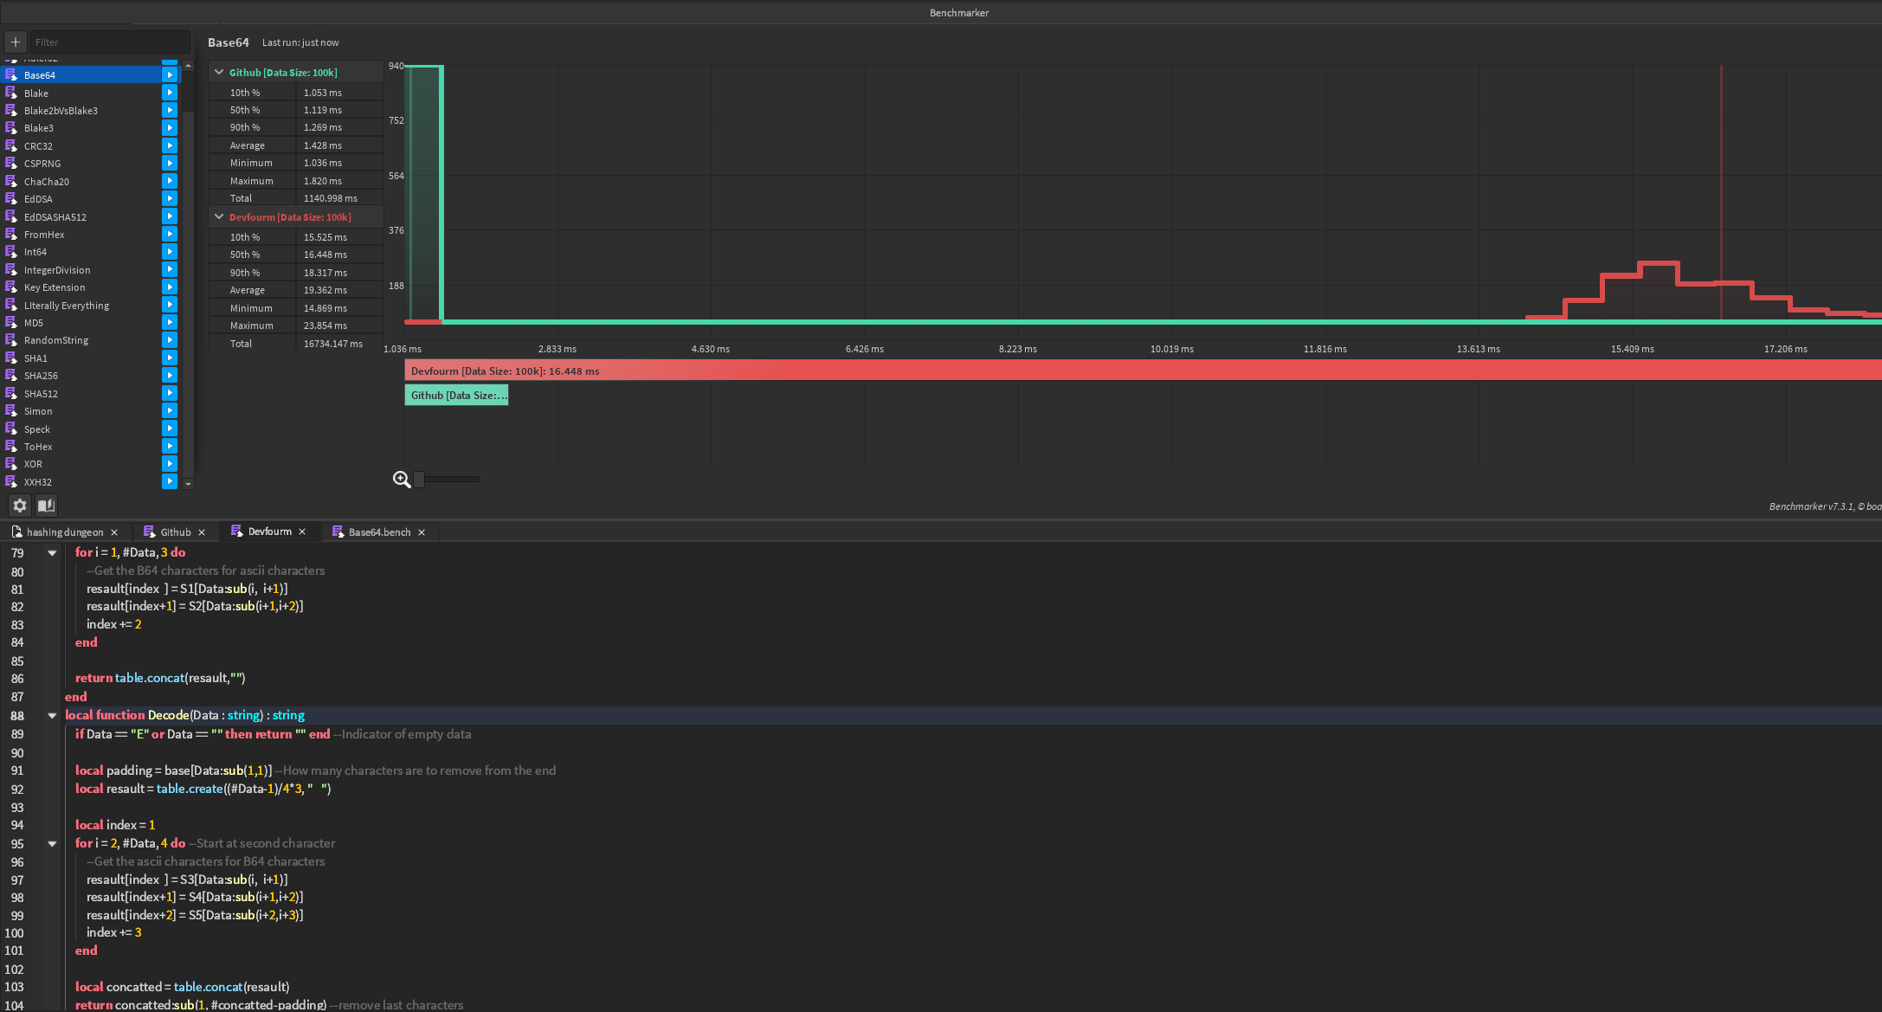Click the zoom magnifier icon under graph
Screen dimensions: 1882x1012
(x=402, y=480)
